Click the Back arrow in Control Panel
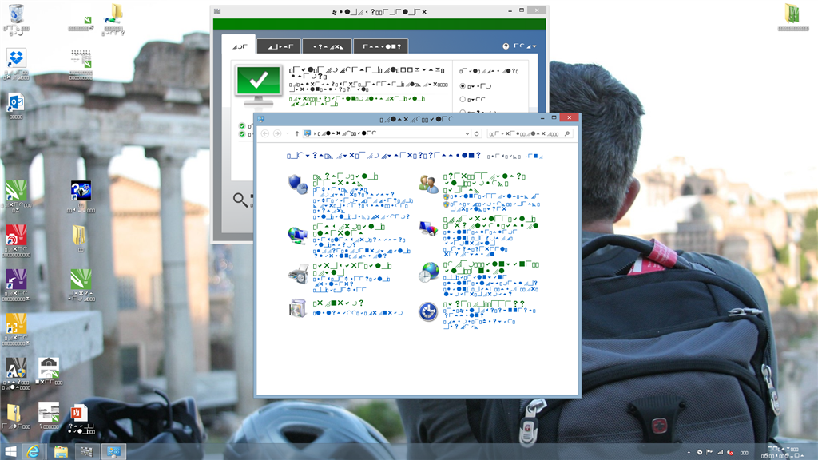The image size is (818, 460). 265,133
